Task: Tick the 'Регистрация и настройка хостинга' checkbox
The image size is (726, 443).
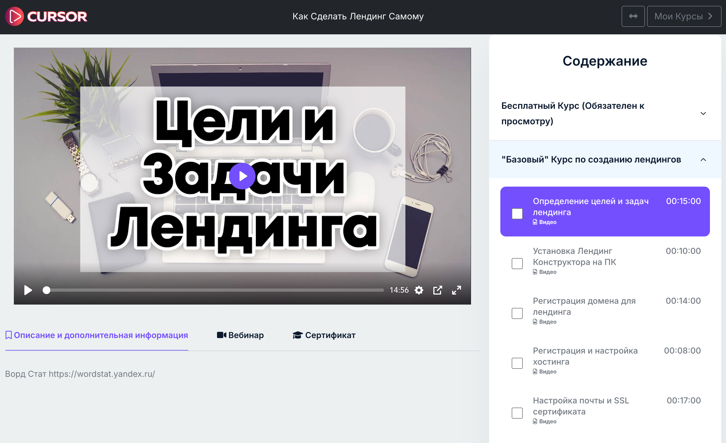Action: click(x=517, y=363)
